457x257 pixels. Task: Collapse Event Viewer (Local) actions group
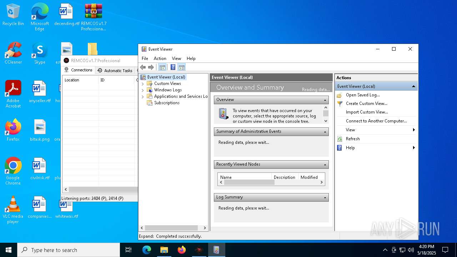click(413, 86)
